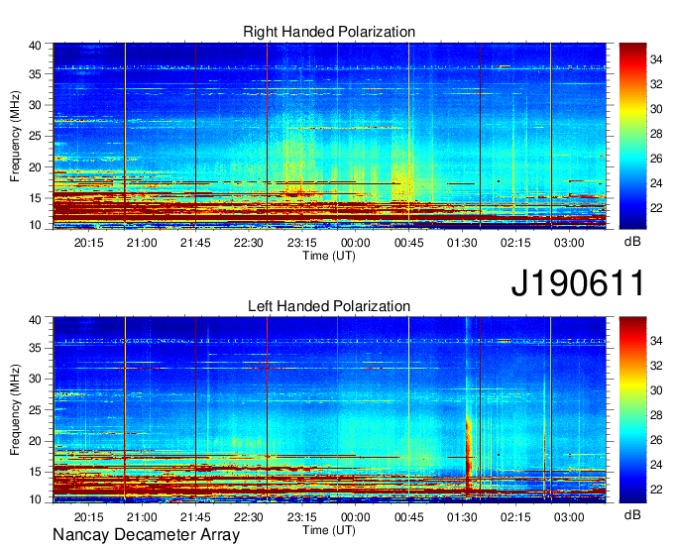This screenshot has height=547, width=674.
Task: Click the 35 MHz tick label on Left Handed plot
Action: (x=35, y=348)
